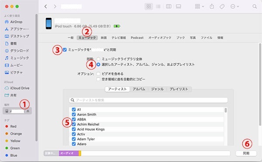Show the アルバム list segment
Viewport: 262px width, 162px height.
click(139, 89)
